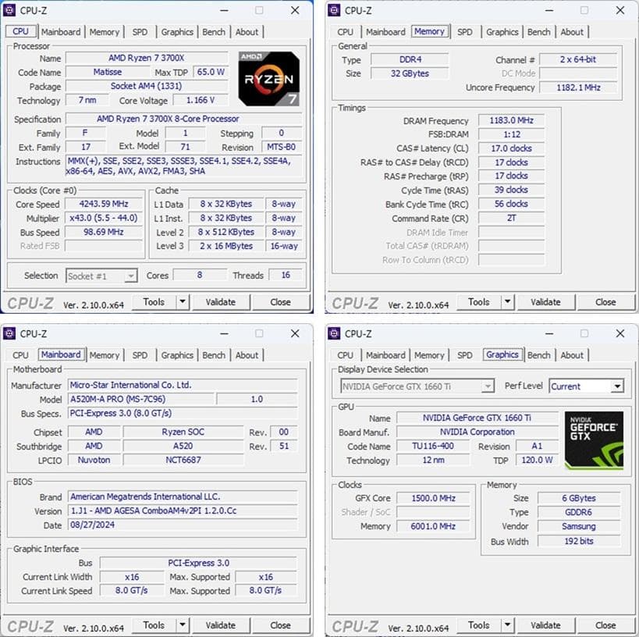The width and height of the screenshot is (639, 637).
Task: Click the AMD Ryzen 7 logo badge
Action: pos(268,77)
